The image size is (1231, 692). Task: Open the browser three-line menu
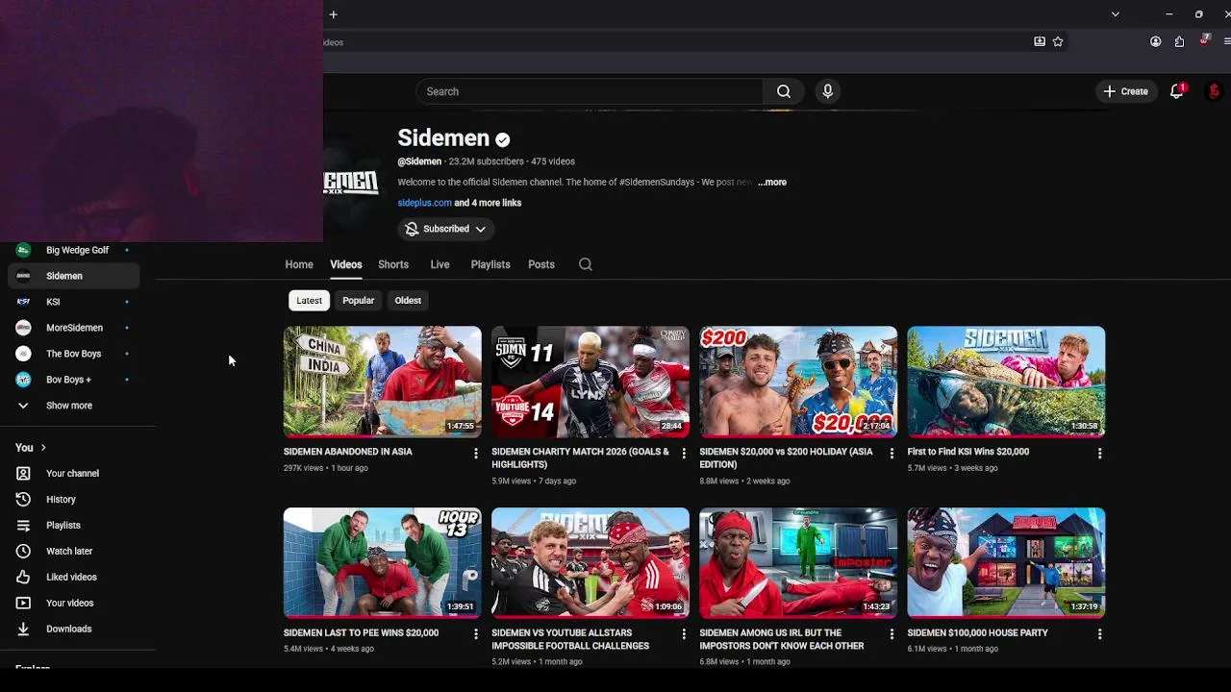coord(1227,41)
